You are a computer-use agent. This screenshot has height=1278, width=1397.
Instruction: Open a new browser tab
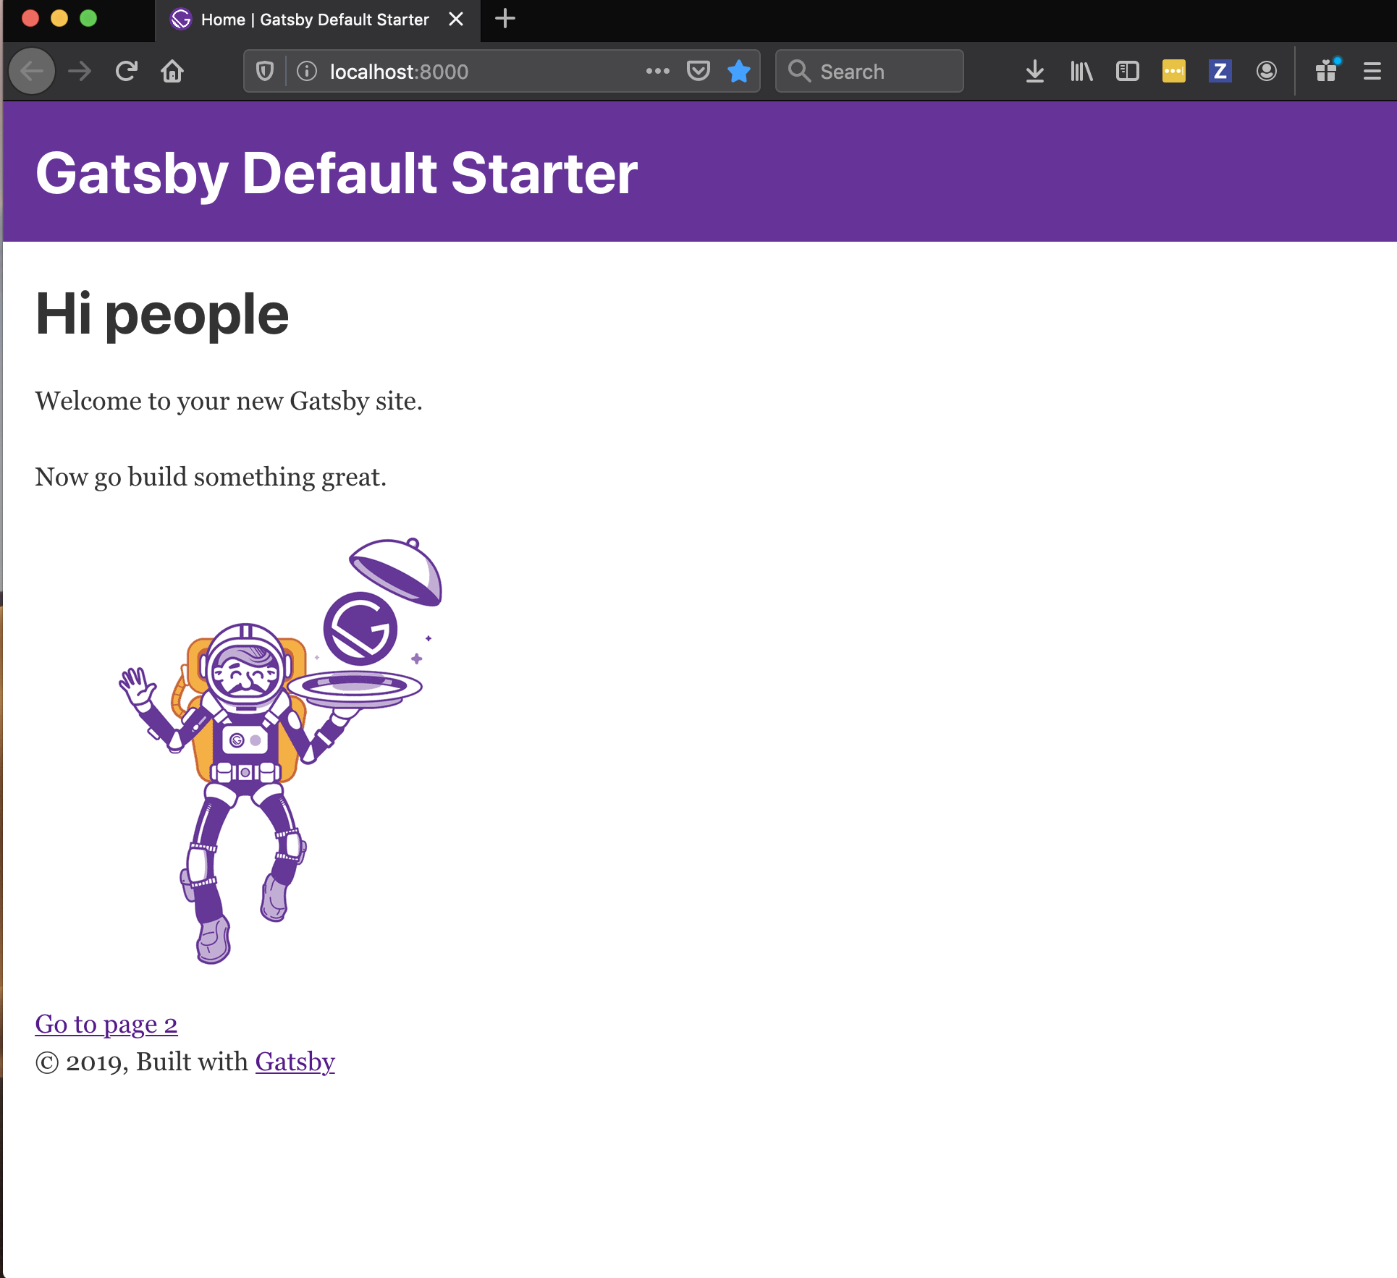tap(505, 20)
